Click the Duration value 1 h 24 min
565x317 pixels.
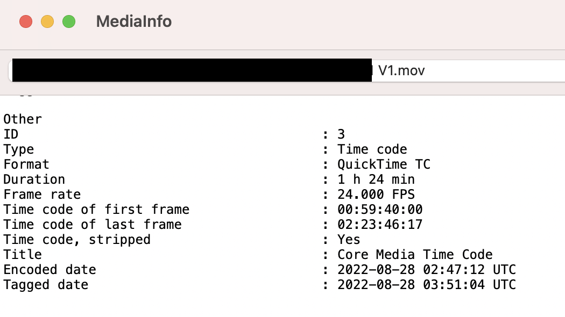(x=376, y=179)
